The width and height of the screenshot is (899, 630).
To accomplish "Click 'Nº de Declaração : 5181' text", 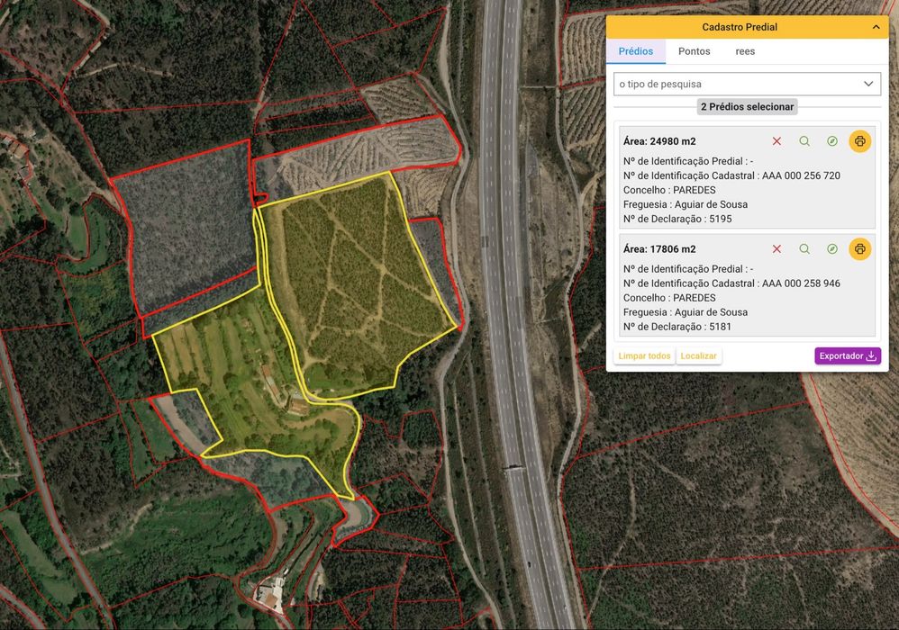I will [x=677, y=327].
